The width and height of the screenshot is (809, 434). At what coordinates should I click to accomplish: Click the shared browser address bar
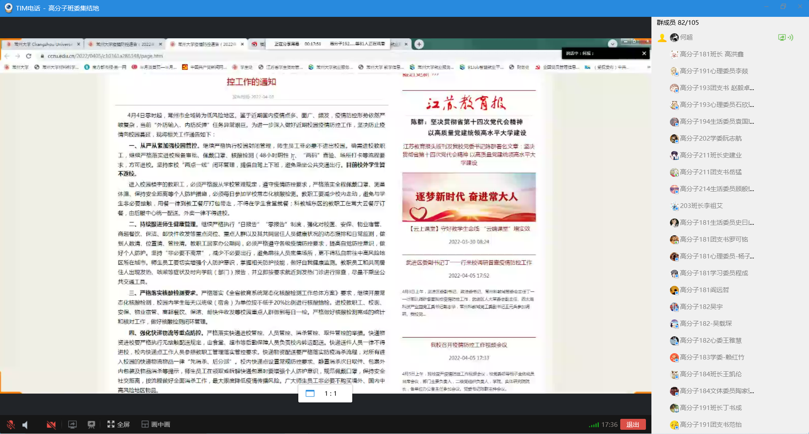tap(105, 56)
